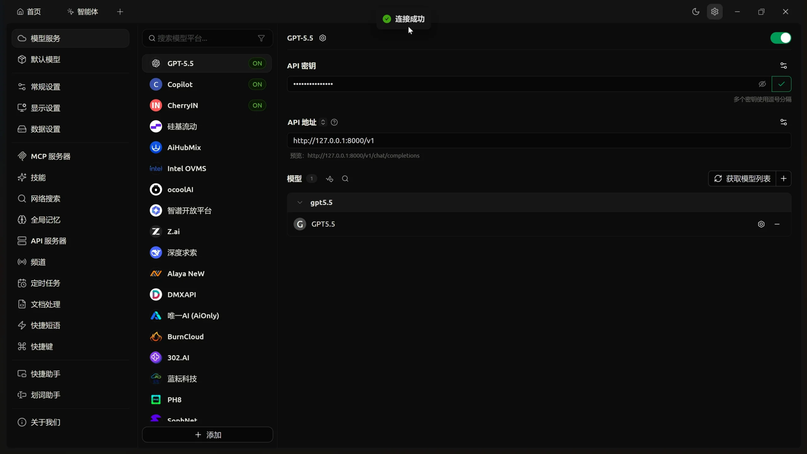Add a new tab with plus icon
This screenshot has width=807, height=454.
(120, 12)
